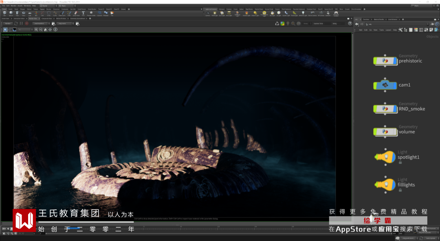Switch to the Scene View tab
This screenshot has width=440, height=241.
pyautogui.click(x=5, y=18)
